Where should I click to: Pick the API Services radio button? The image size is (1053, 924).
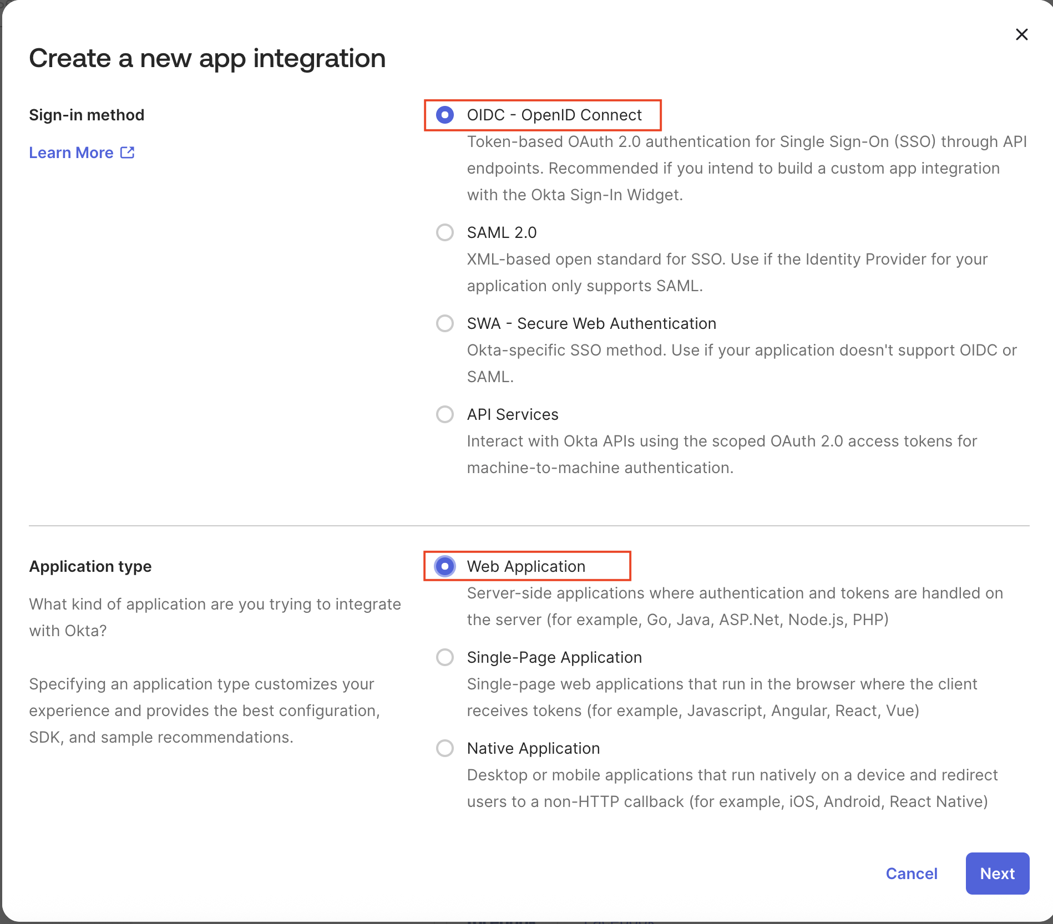click(x=445, y=414)
